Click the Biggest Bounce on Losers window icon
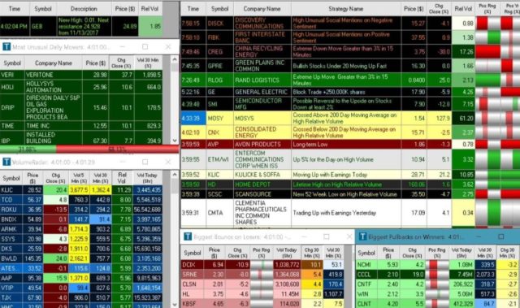 [x=188, y=236]
